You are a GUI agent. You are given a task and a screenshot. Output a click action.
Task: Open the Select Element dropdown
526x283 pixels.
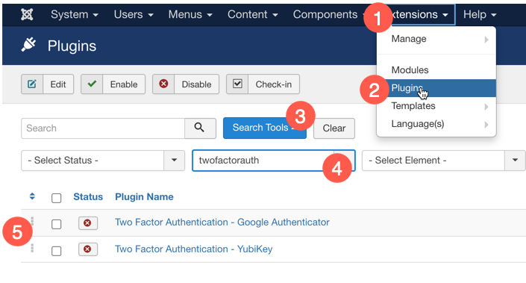443,161
